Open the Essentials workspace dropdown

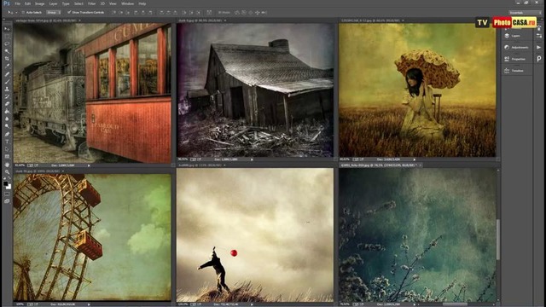(525, 13)
